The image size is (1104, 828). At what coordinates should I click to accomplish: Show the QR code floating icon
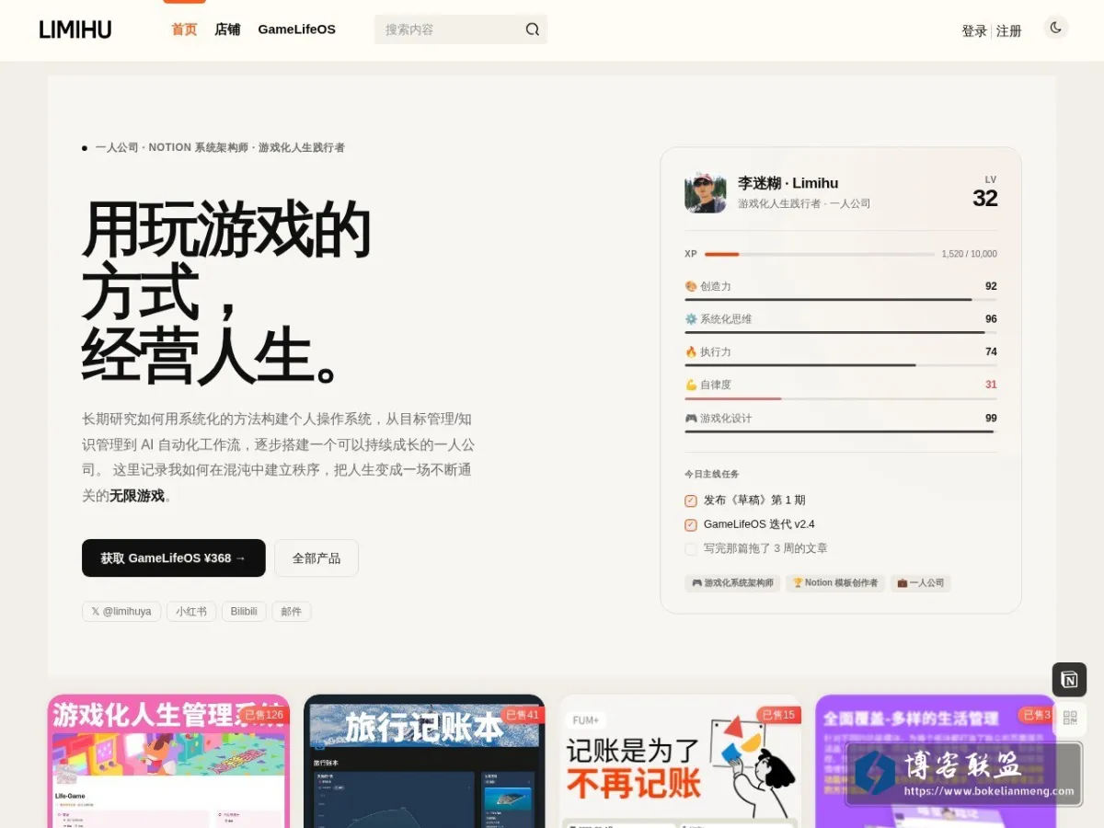[x=1069, y=719]
